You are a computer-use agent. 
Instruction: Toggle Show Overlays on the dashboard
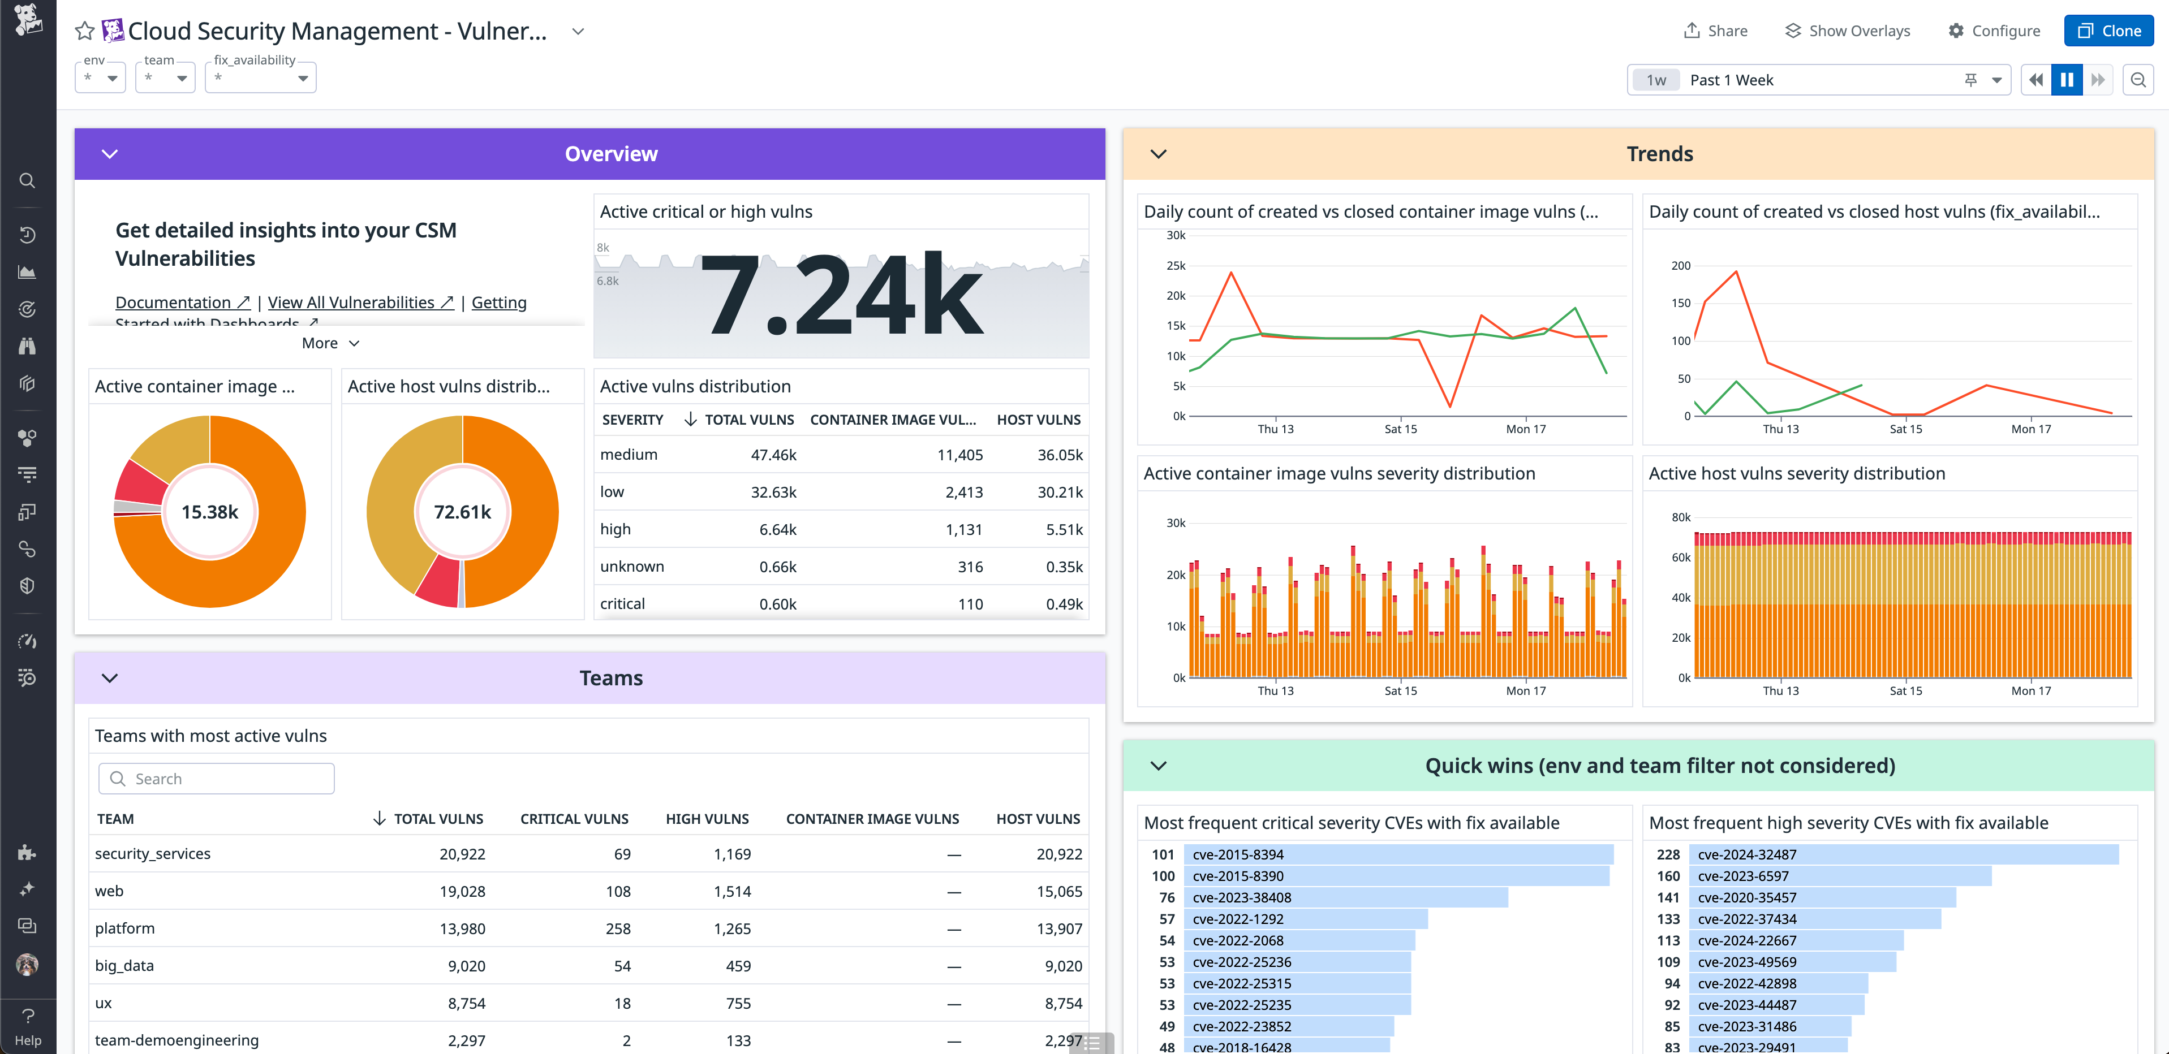1848,31
